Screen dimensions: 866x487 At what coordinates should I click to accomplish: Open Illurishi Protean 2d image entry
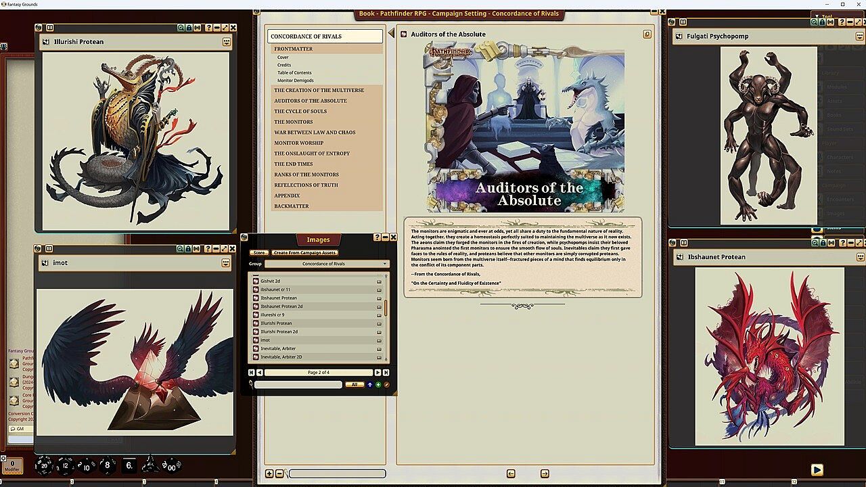[x=317, y=331]
